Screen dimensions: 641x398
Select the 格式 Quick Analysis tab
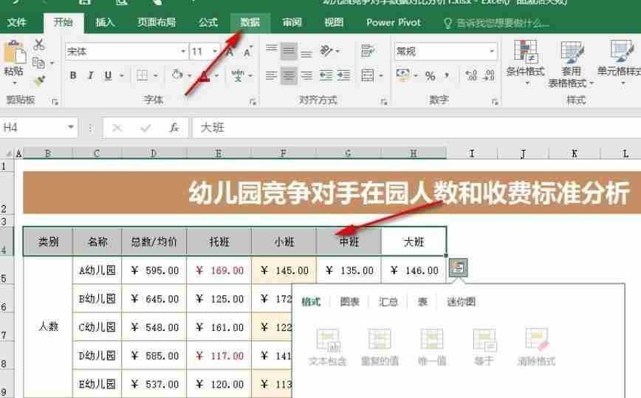coord(311,302)
